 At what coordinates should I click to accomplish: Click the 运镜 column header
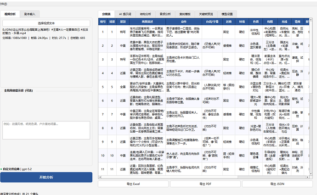pyautogui.click(x=229, y=22)
